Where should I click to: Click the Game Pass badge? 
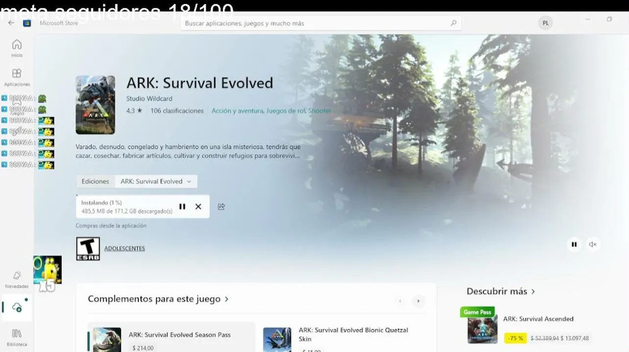[x=477, y=312]
